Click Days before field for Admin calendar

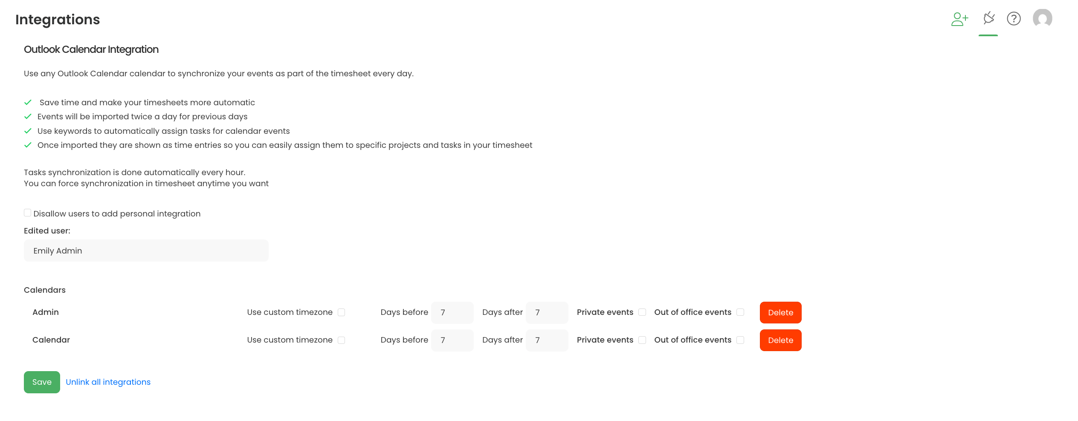(x=452, y=312)
